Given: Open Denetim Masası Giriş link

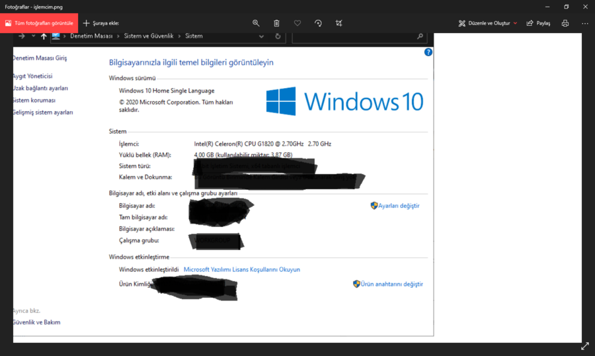Looking at the screenshot, I should point(40,58).
